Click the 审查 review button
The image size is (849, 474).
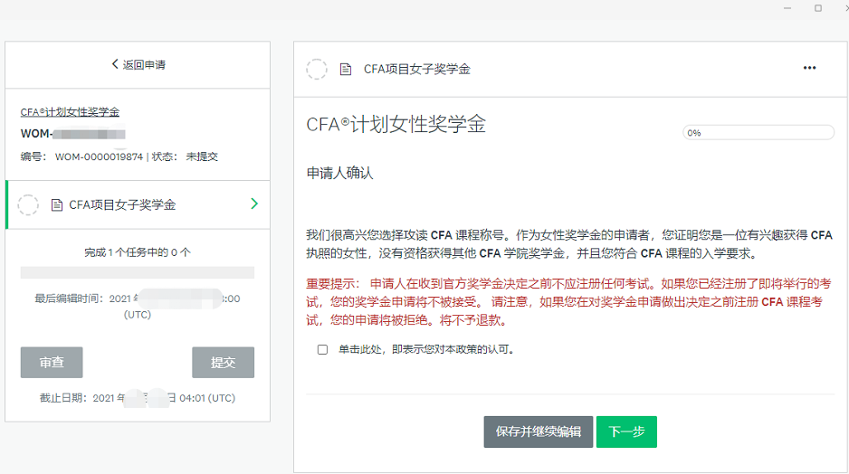coord(52,363)
